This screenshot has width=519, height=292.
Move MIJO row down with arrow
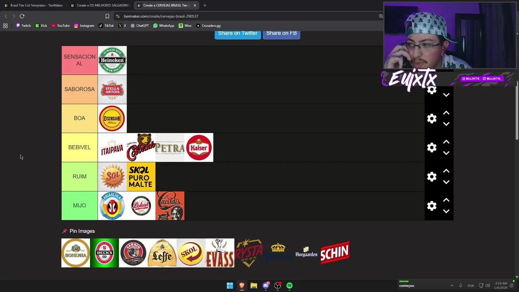click(x=446, y=211)
